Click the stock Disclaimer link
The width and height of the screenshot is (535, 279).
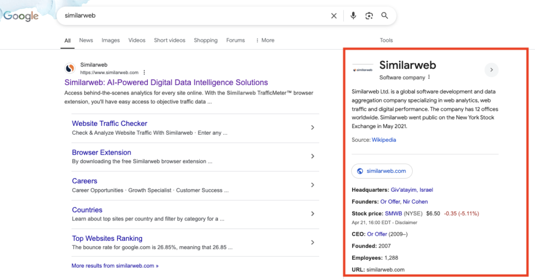pos(406,223)
